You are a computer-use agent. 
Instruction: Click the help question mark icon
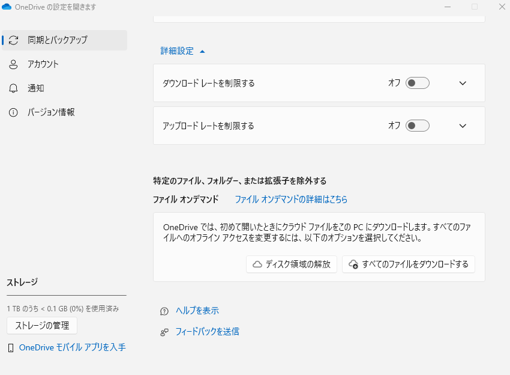164,311
